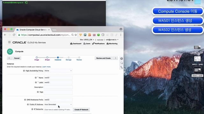Click the phone contact icon in side panel
Viewport: 204px width, 114px height.
121,67
